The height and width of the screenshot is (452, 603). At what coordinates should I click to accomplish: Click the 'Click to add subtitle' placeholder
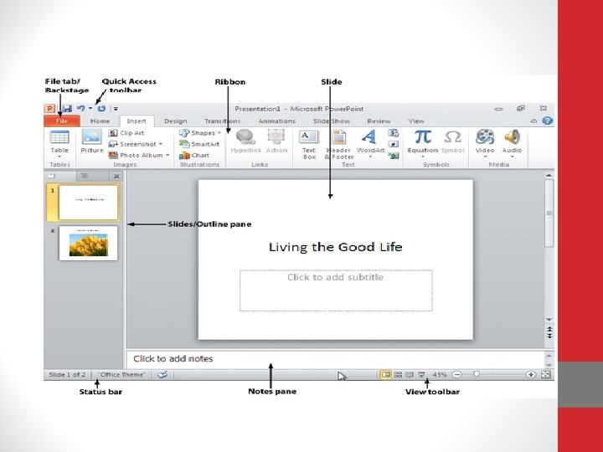click(336, 290)
